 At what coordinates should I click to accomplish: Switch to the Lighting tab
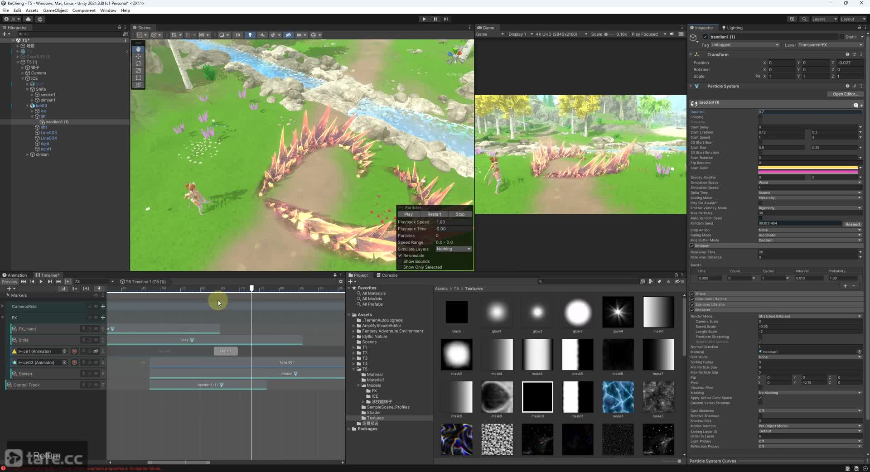(732, 28)
